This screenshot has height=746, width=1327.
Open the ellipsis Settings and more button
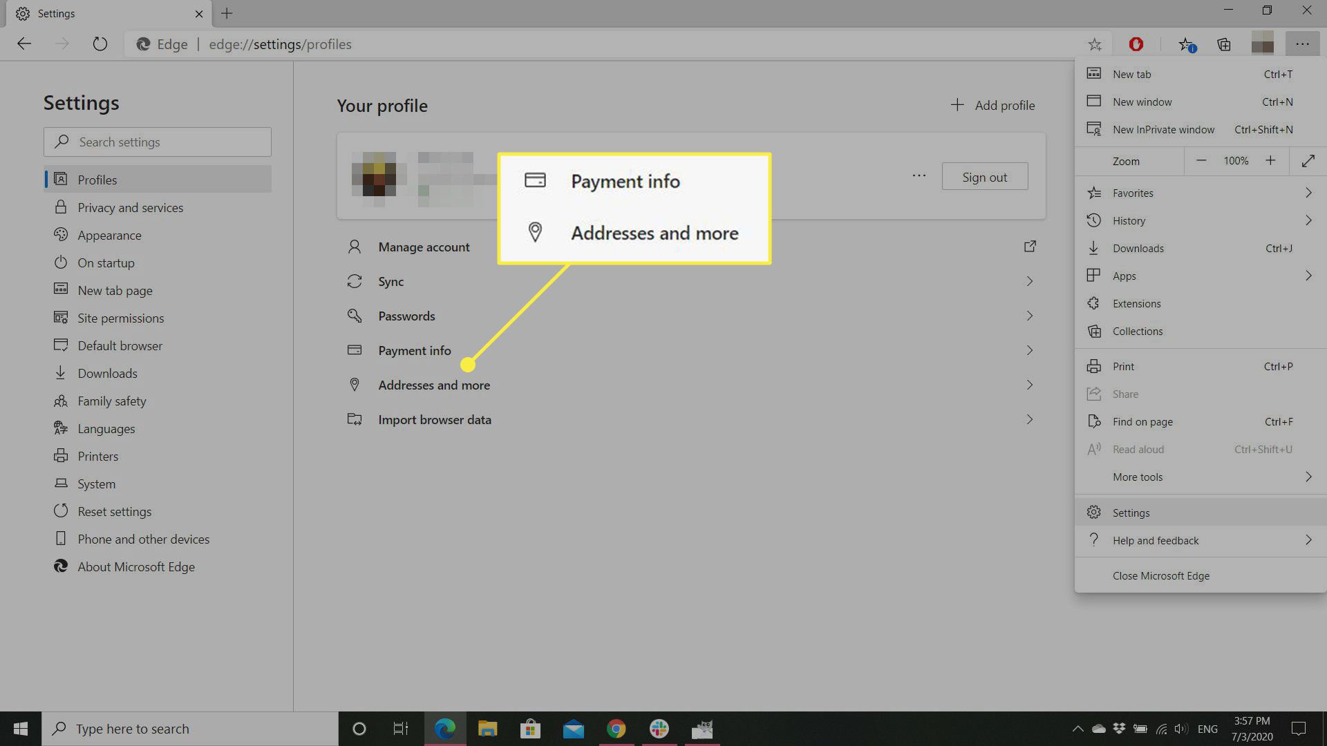pos(1302,44)
